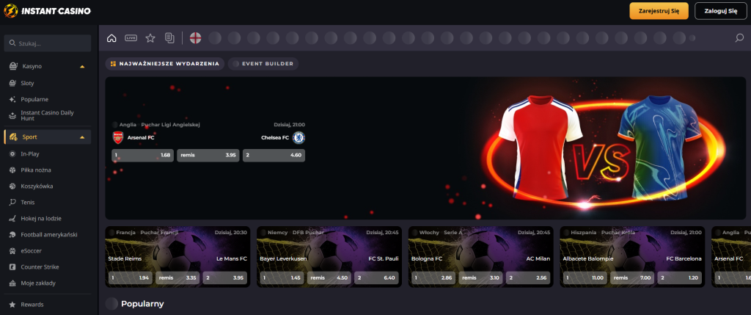751x315 pixels.
Task: Click the Szukaj search field
Action: coord(48,43)
